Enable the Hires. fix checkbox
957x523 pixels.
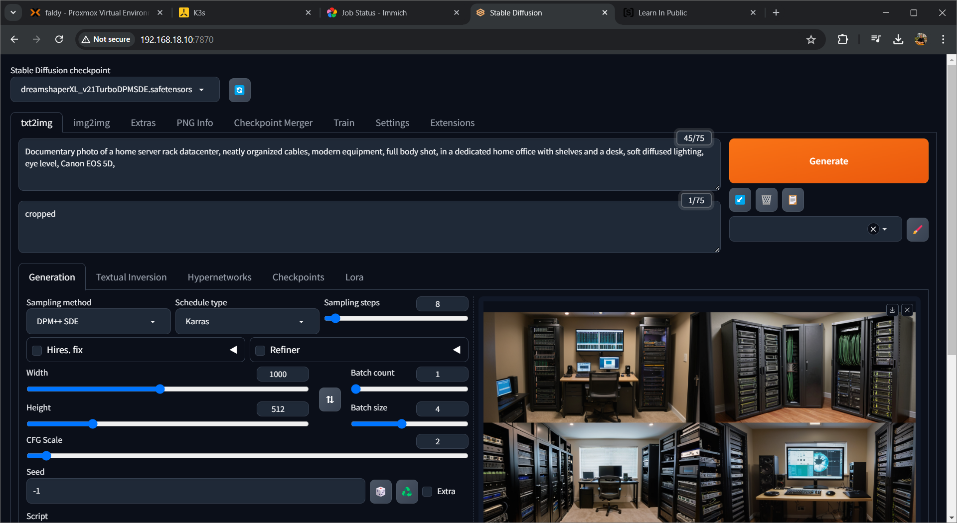[x=36, y=350]
